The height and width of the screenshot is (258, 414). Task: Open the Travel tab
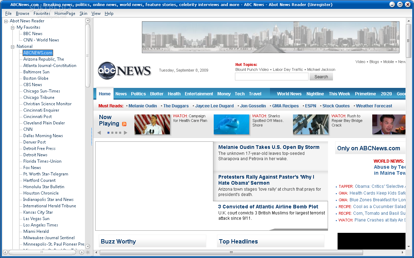255,94
